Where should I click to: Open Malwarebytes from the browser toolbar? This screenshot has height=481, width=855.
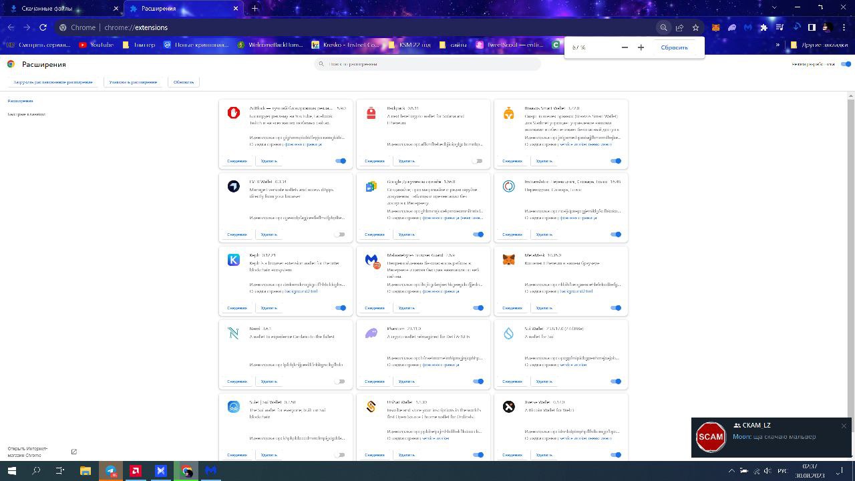pos(747,27)
